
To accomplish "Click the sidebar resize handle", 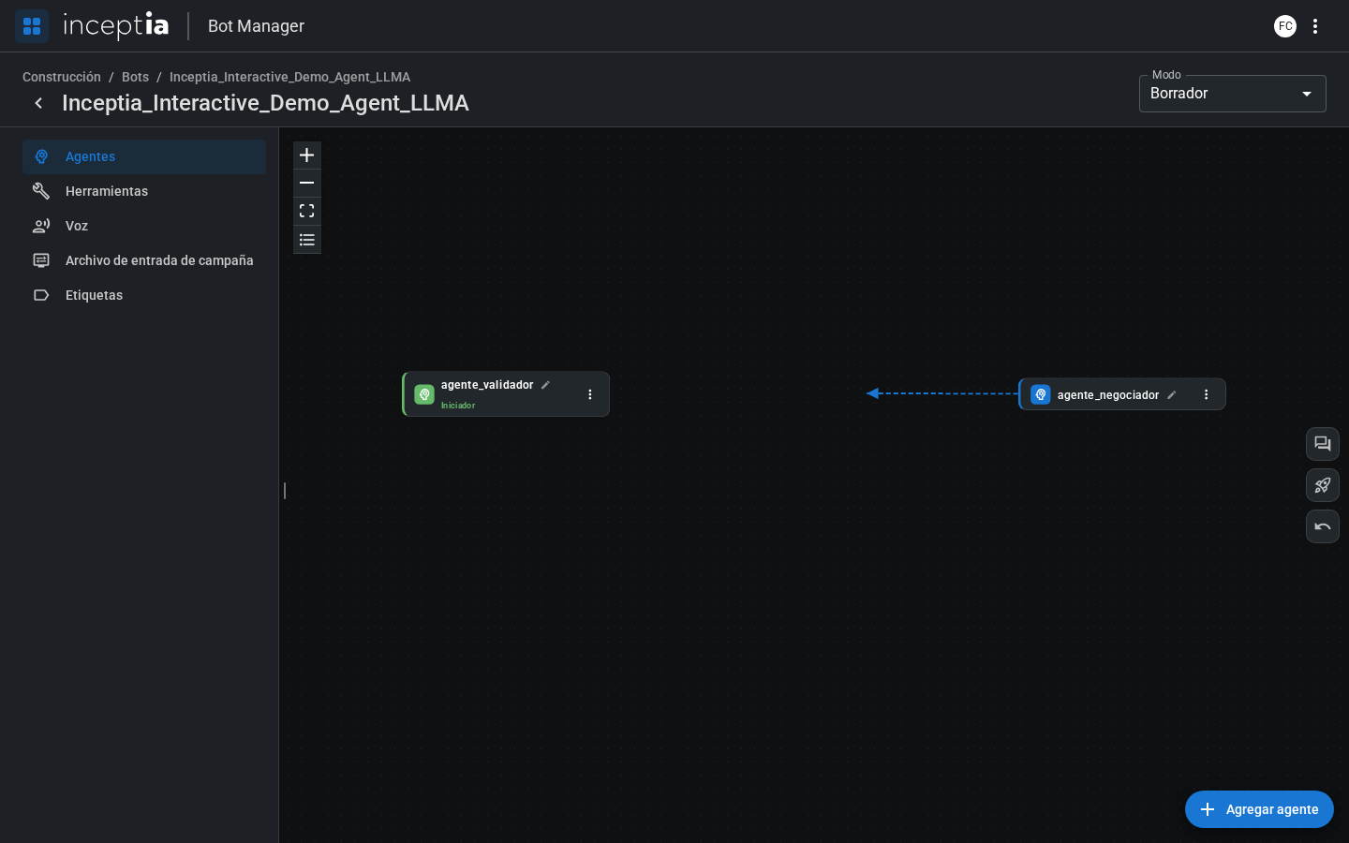I will (x=285, y=490).
